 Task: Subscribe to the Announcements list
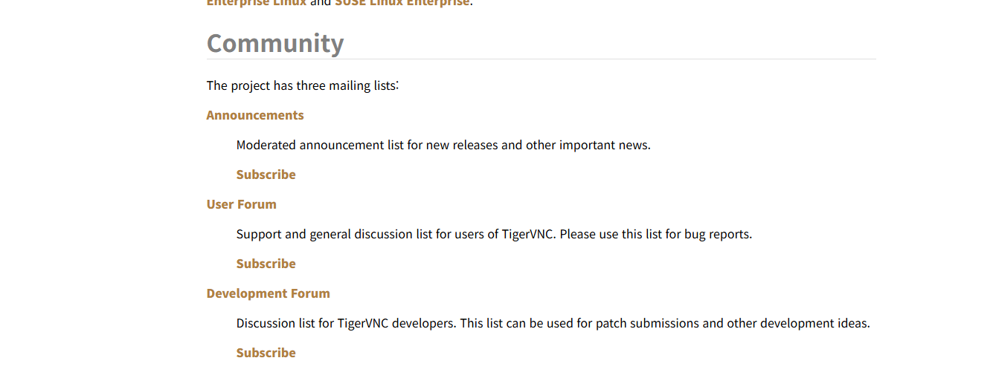click(266, 175)
